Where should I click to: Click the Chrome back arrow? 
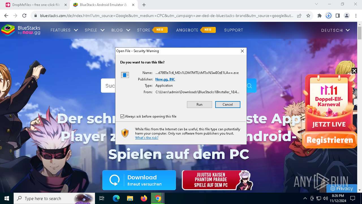(6, 16)
